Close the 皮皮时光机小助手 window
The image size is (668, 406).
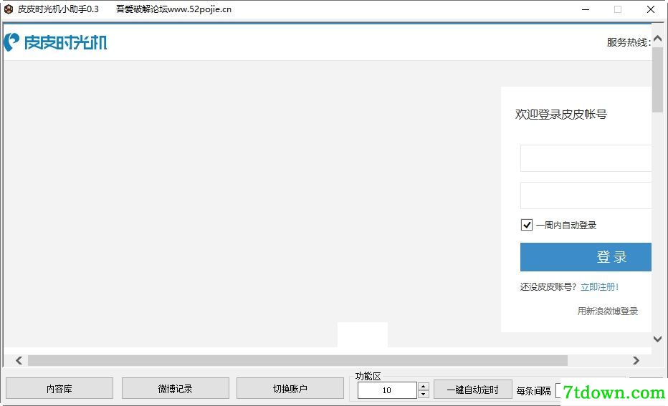(x=651, y=9)
